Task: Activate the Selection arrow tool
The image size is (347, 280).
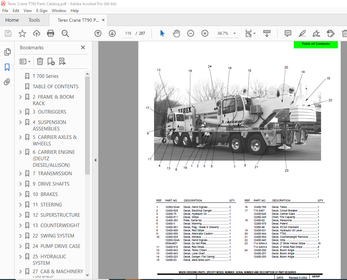Action: coord(162,33)
